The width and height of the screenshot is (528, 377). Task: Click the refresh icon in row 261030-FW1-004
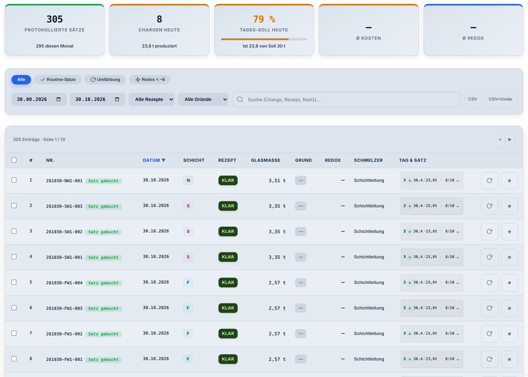coord(489,283)
